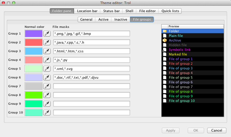The image size is (231, 137).
Task: Click the Marked file document icon
Action: [x=165, y=54]
